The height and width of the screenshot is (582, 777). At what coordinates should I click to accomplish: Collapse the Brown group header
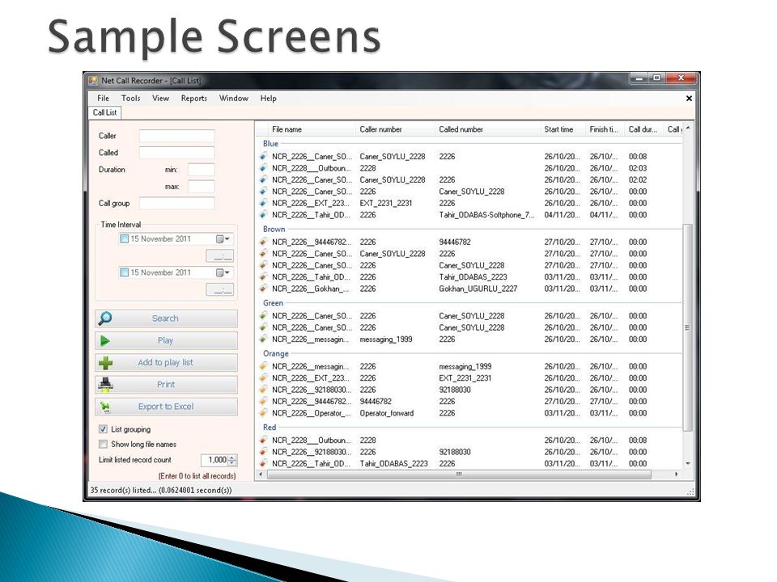[x=274, y=229]
